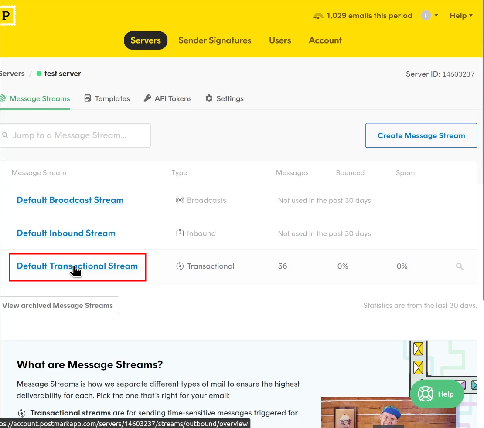This screenshot has height=428, width=484.
Task: Click the Templates page icon
Action: coord(88,98)
